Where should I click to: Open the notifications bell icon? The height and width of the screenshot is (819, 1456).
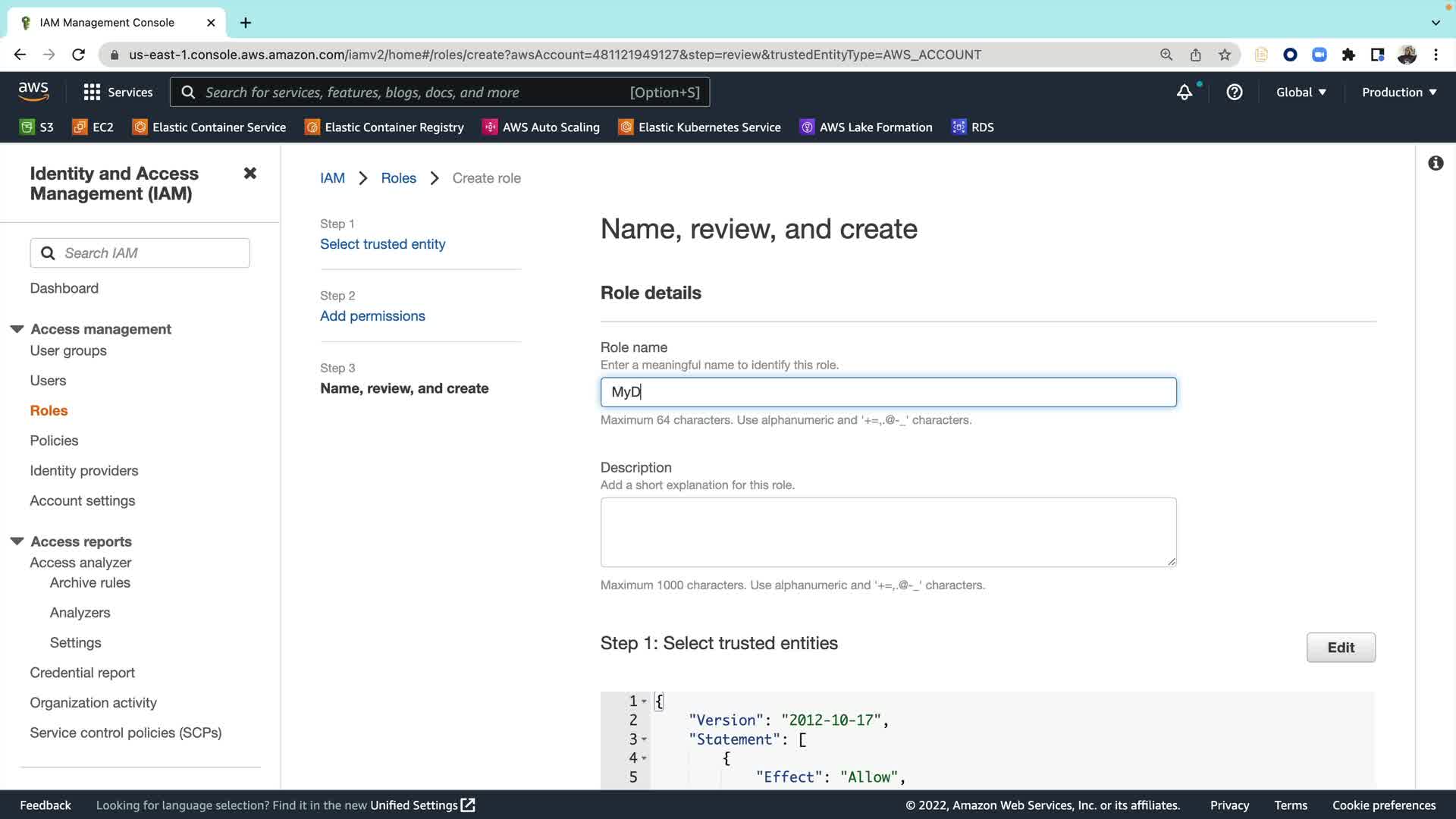click(1184, 92)
